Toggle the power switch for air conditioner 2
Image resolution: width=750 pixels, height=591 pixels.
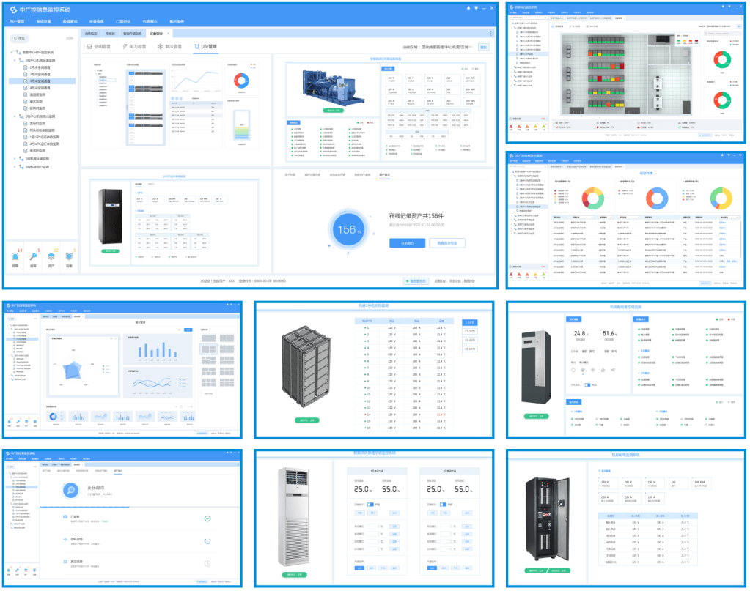click(442, 504)
